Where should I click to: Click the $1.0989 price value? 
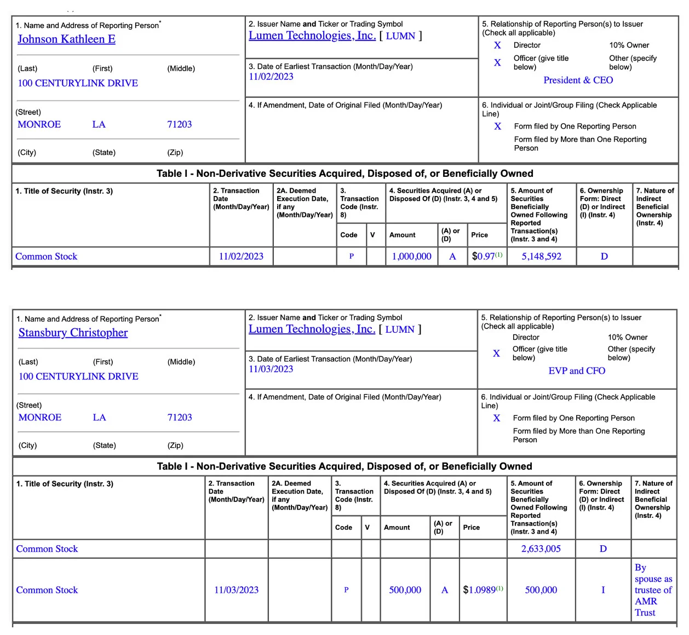point(479,590)
